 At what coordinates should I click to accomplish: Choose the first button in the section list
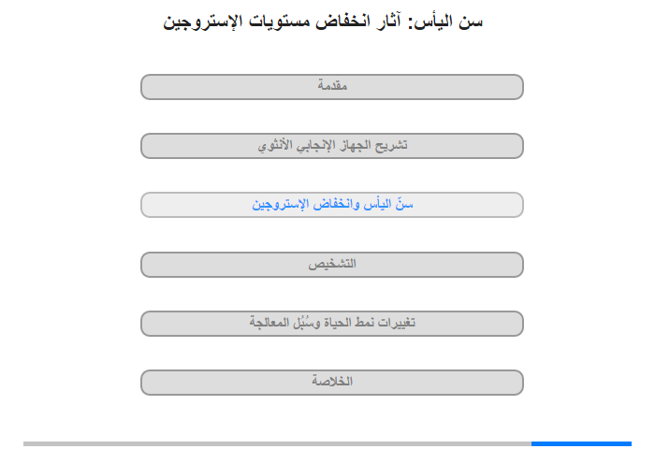[x=332, y=87]
